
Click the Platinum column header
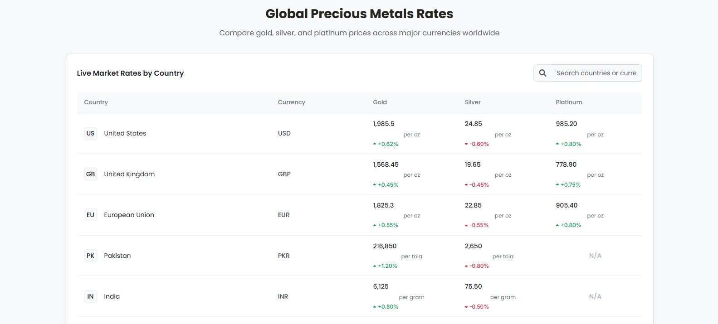(x=569, y=102)
